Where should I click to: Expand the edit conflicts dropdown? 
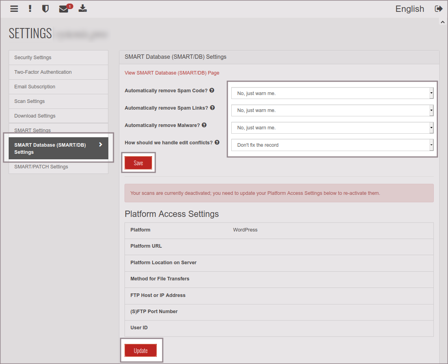(332, 145)
